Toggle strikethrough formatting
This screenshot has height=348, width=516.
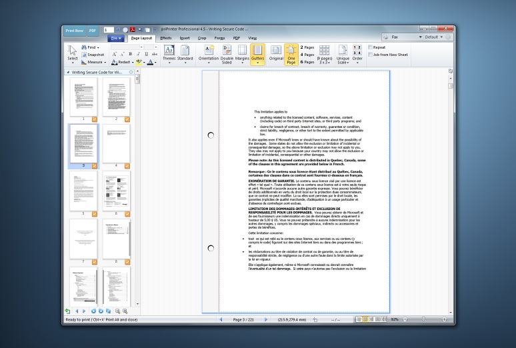pyautogui.click(x=155, y=54)
